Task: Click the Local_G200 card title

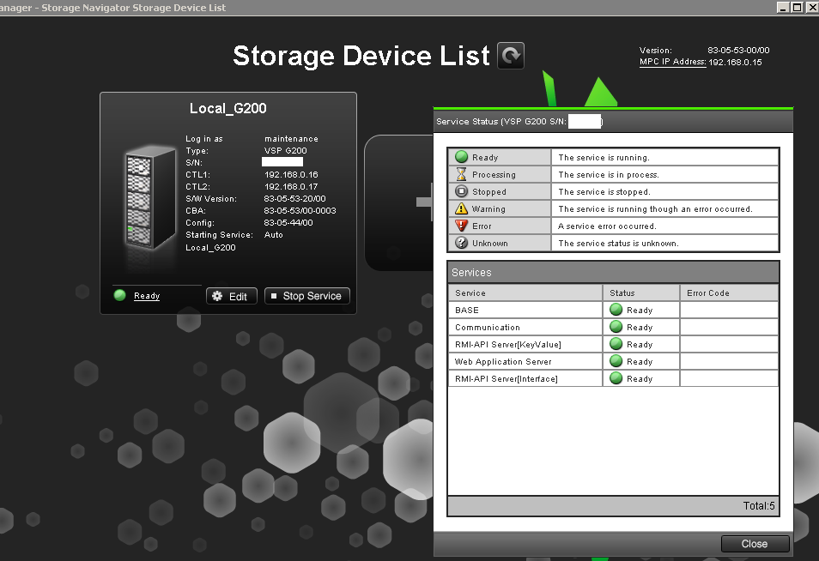Action: (x=228, y=109)
